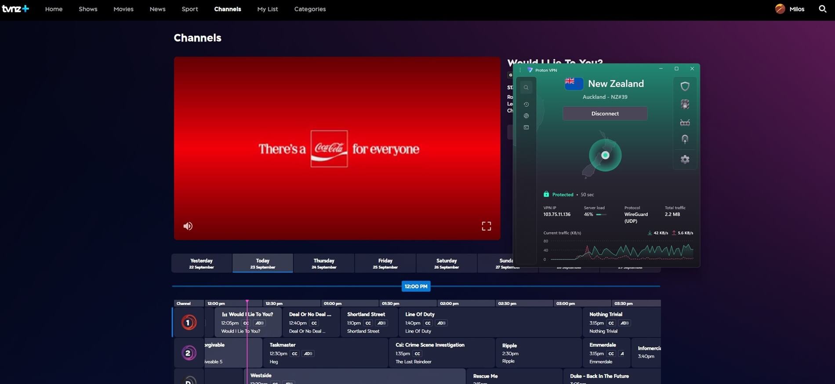Open the My List nav item

(x=268, y=9)
